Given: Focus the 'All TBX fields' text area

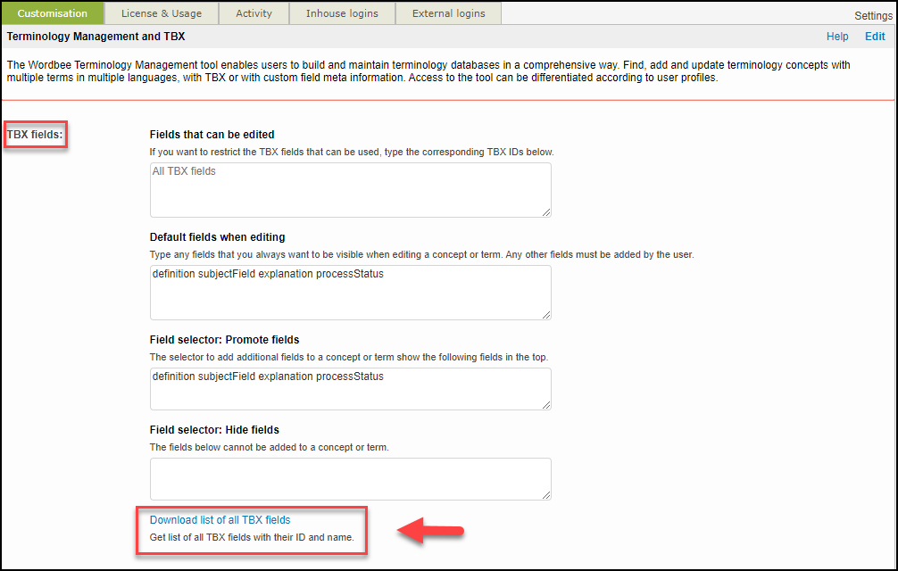Looking at the screenshot, I should pos(350,189).
